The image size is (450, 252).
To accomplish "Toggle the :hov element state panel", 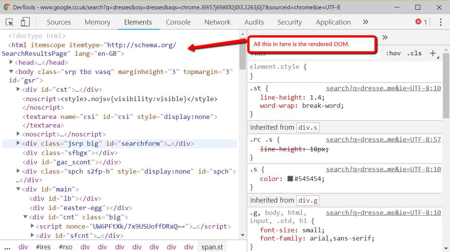I will 393,54.
